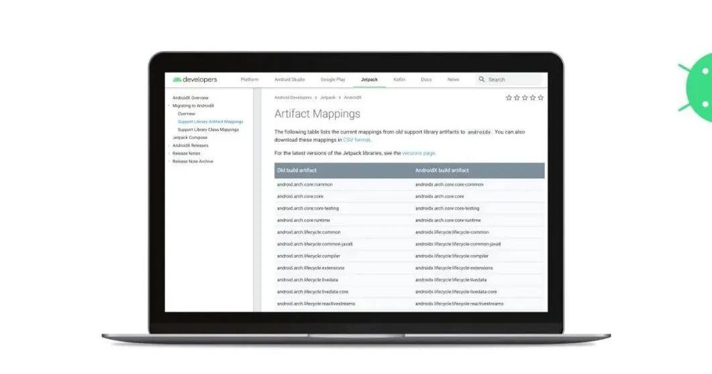Open the CSV format download link
The image size is (712, 374).
click(x=356, y=140)
